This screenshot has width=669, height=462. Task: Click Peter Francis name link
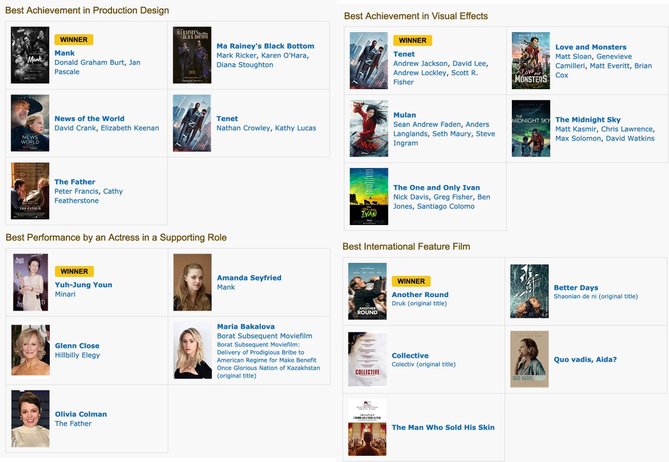tap(76, 191)
